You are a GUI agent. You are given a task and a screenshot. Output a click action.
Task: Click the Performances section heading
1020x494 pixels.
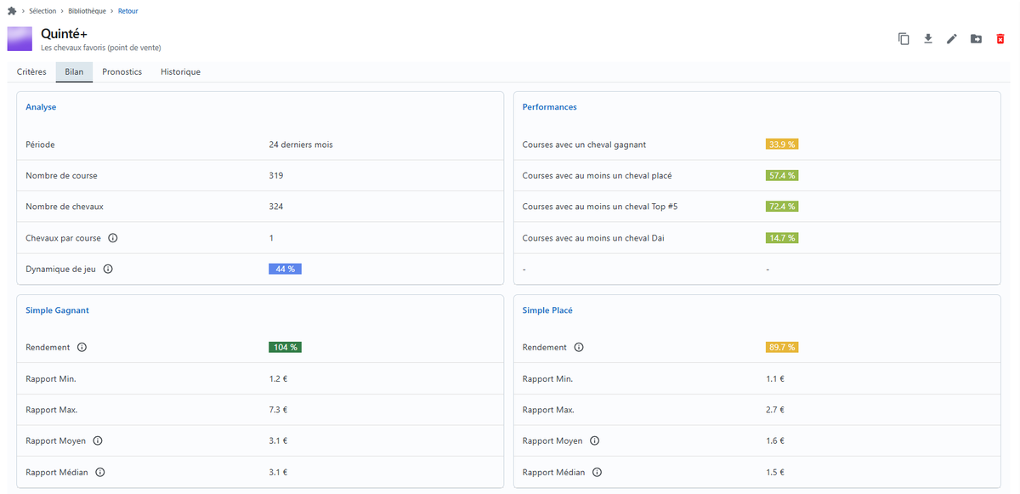pyautogui.click(x=549, y=107)
